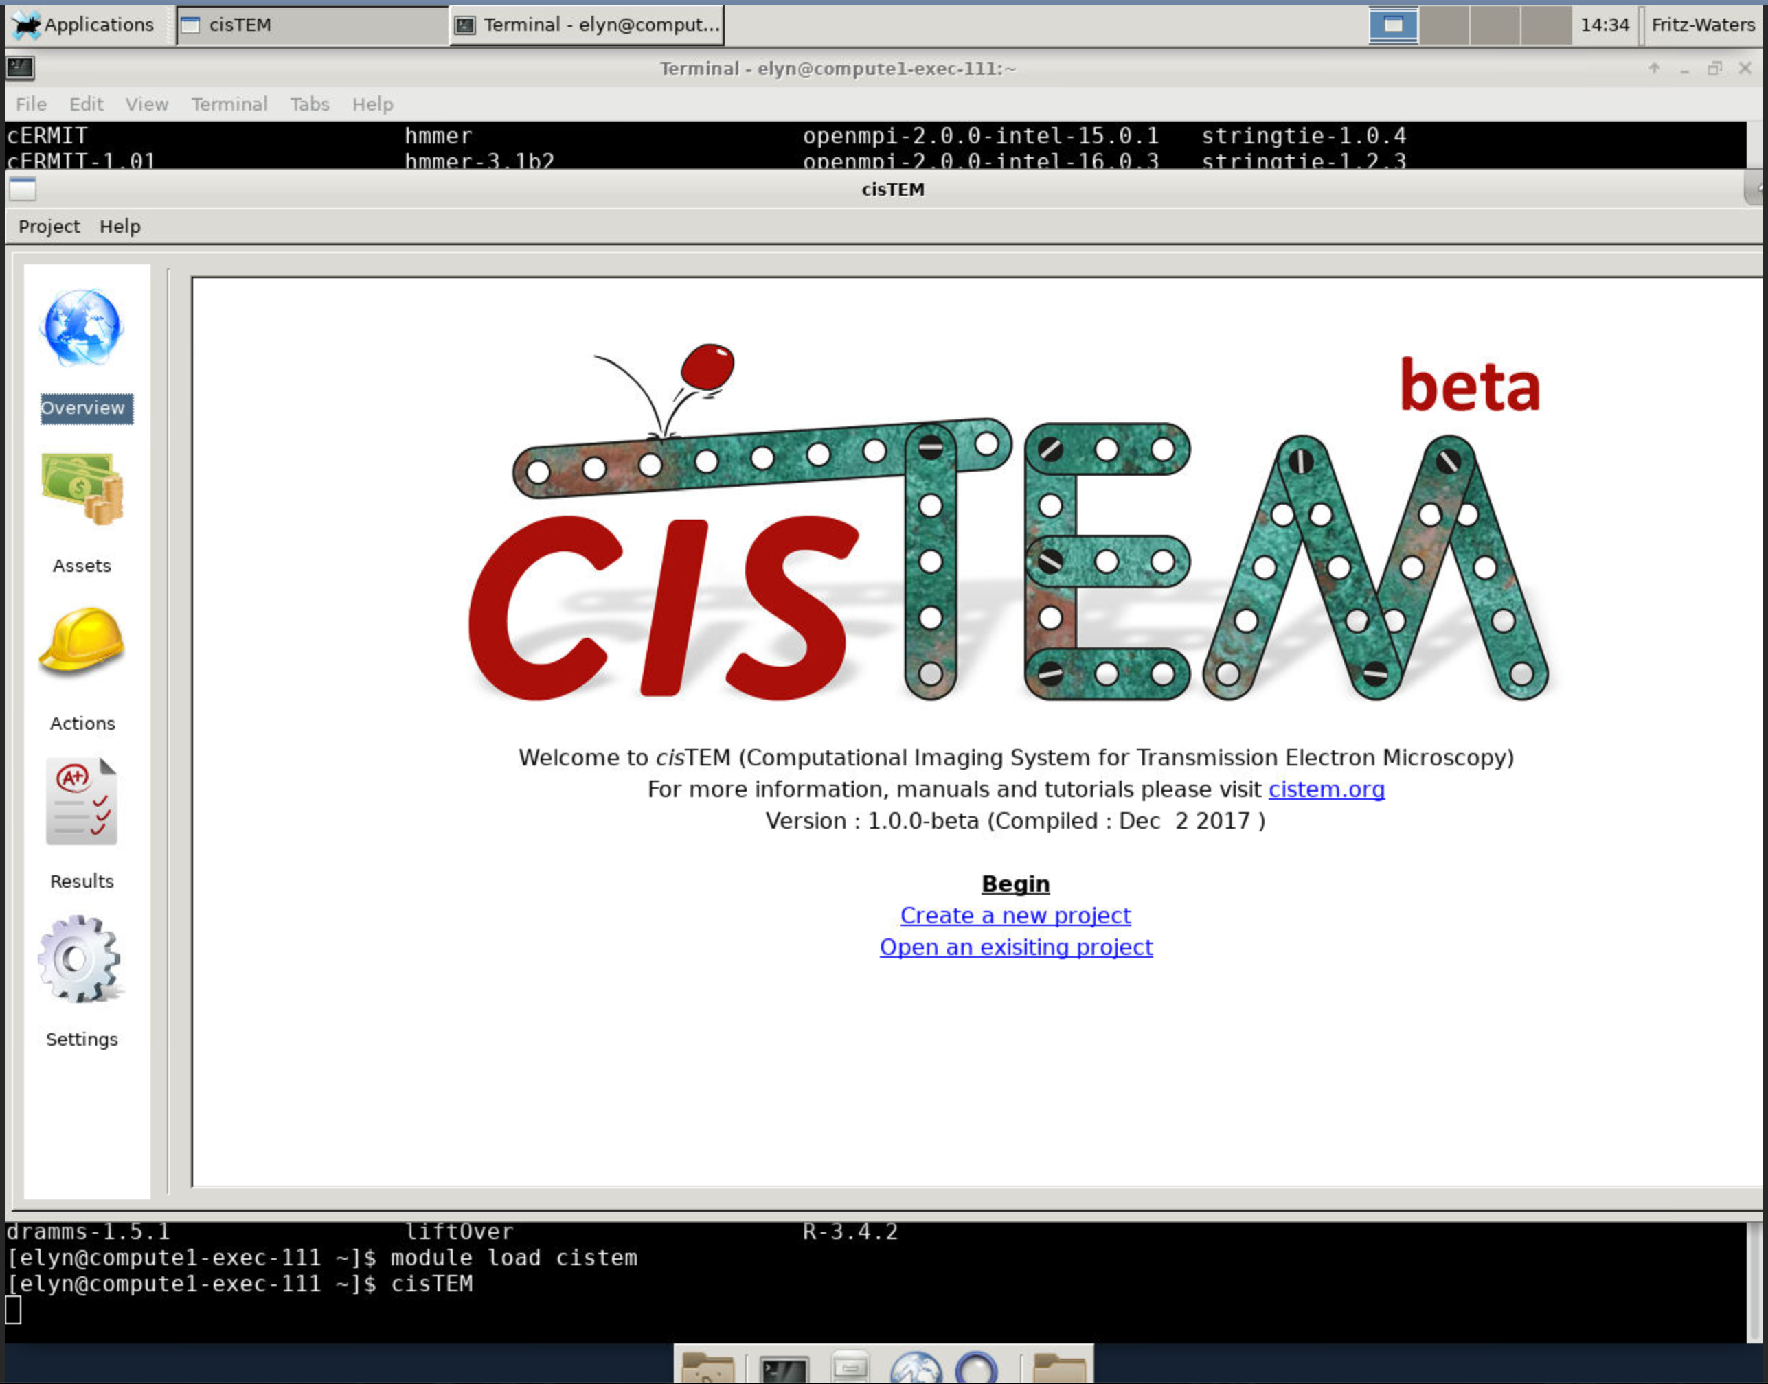This screenshot has width=1768, height=1384.
Task: Click 'cERMIT' in the terminal output
Action: pos(47,135)
